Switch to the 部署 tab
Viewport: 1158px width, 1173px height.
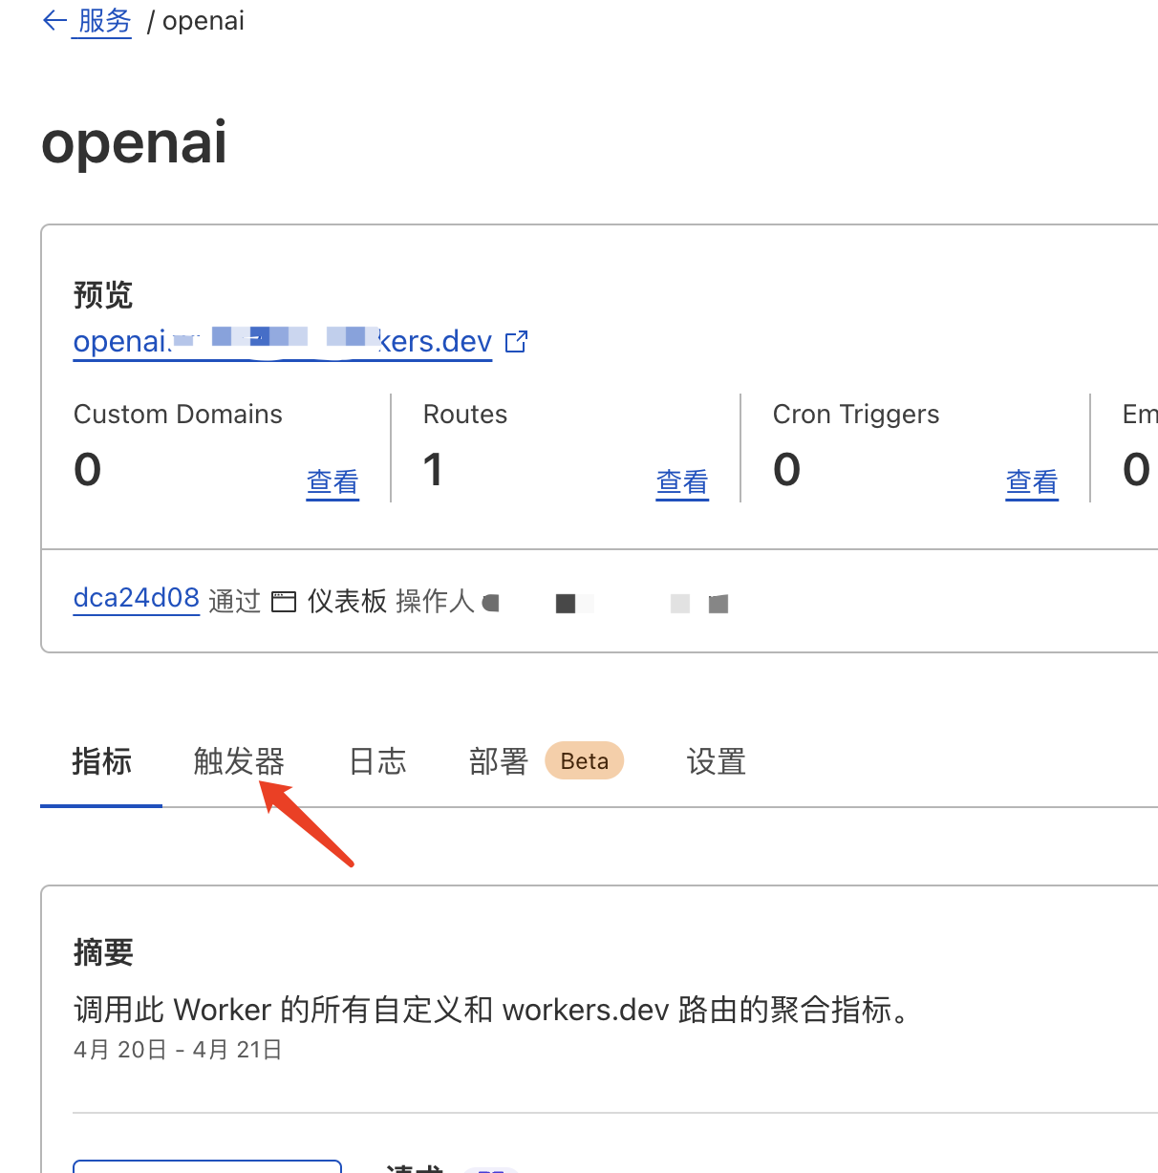click(498, 761)
